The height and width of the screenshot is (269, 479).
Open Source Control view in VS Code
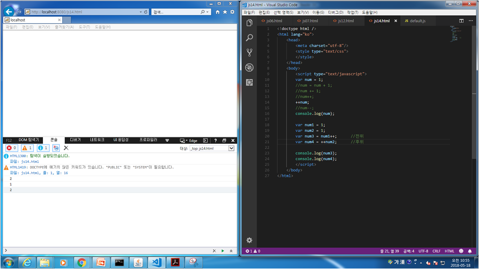(x=249, y=52)
